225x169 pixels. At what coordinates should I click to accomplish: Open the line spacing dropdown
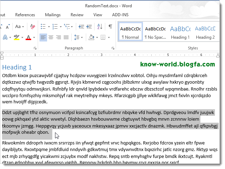click(x=78, y=37)
